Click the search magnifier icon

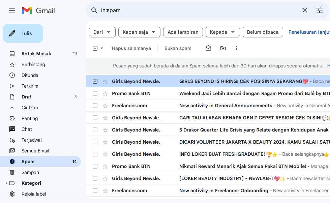94,10
